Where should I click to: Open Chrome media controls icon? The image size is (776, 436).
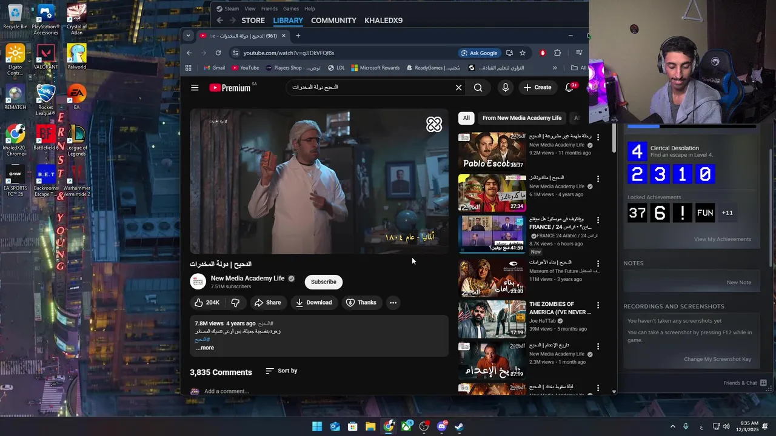pos(579,53)
